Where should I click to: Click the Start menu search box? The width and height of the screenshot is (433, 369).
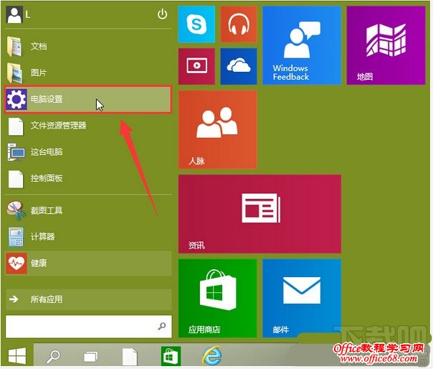tap(88, 327)
